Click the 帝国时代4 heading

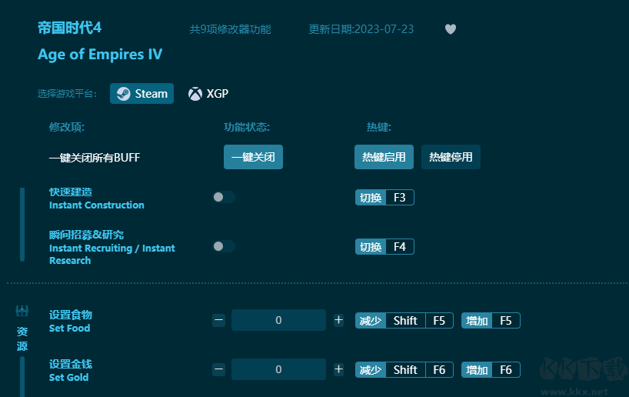pyautogui.click(x=69, y=28)
